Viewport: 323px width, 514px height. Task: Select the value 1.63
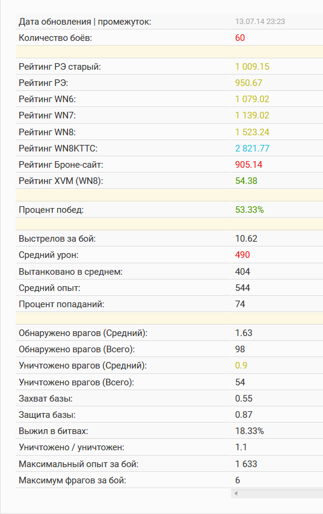coord(244,333)
